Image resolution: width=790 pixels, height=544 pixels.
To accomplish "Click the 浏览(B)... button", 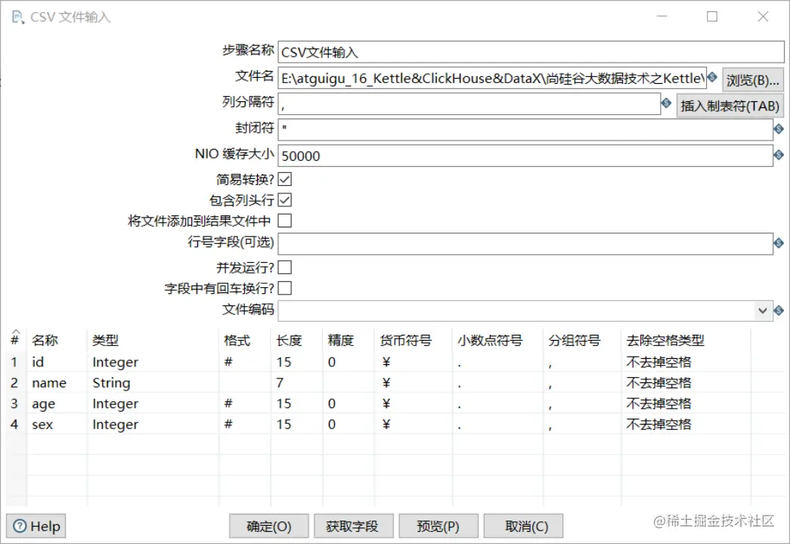I will click(x=753, y=79).
